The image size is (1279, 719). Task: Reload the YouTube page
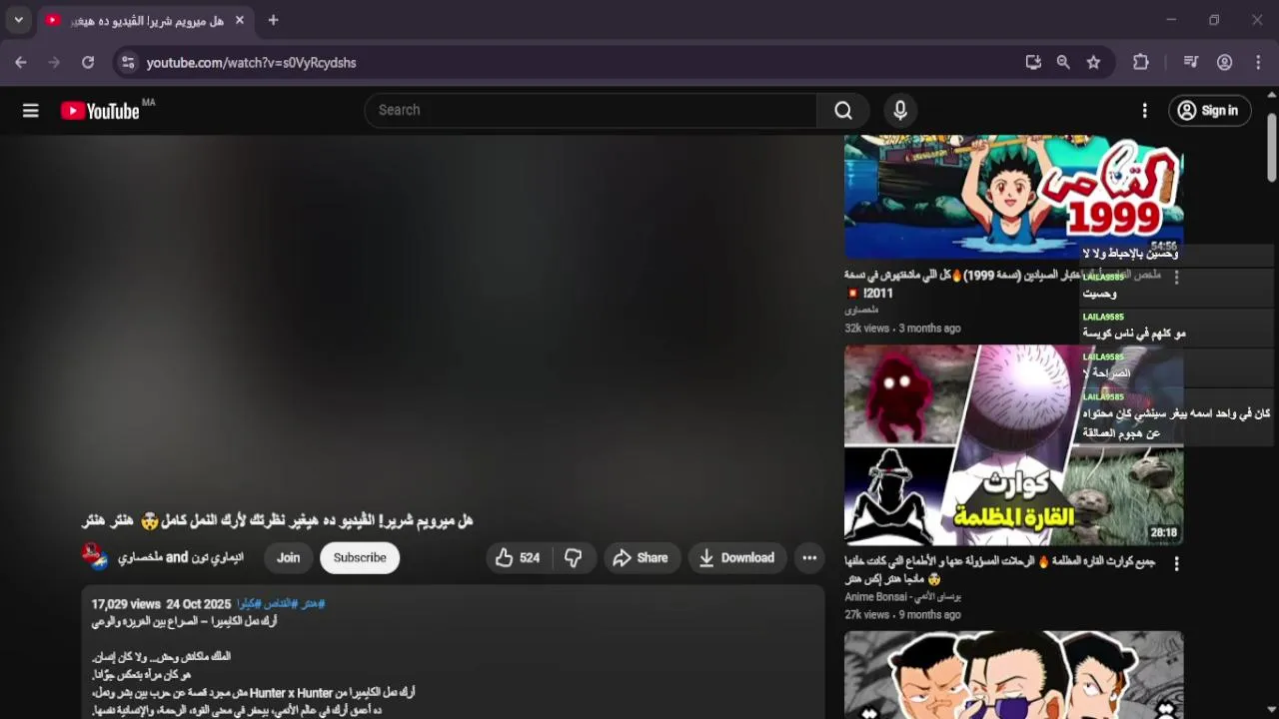click(x=88, y=62)
